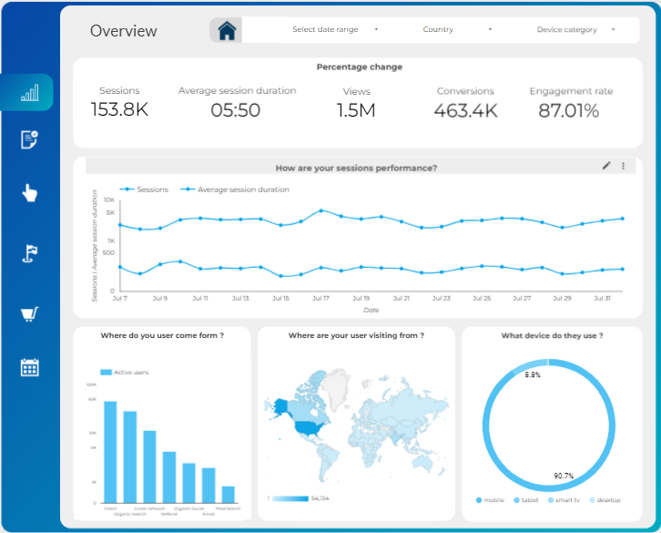The image size is (661, 533).
Task: Click the 'Where are your user visiting from ?' title
Action: 356,335
